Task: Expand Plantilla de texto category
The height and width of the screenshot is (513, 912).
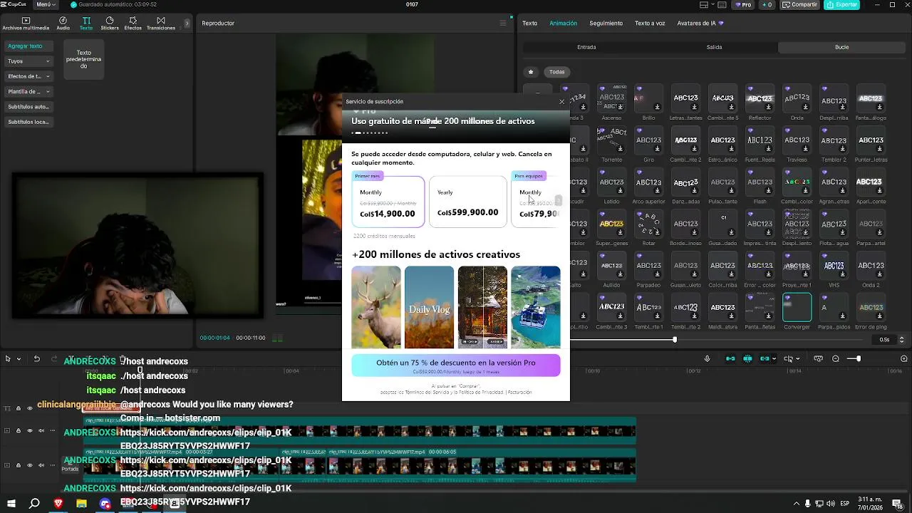Action: coord(28,92)
